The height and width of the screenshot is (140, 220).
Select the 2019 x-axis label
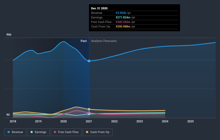(38, 121)
